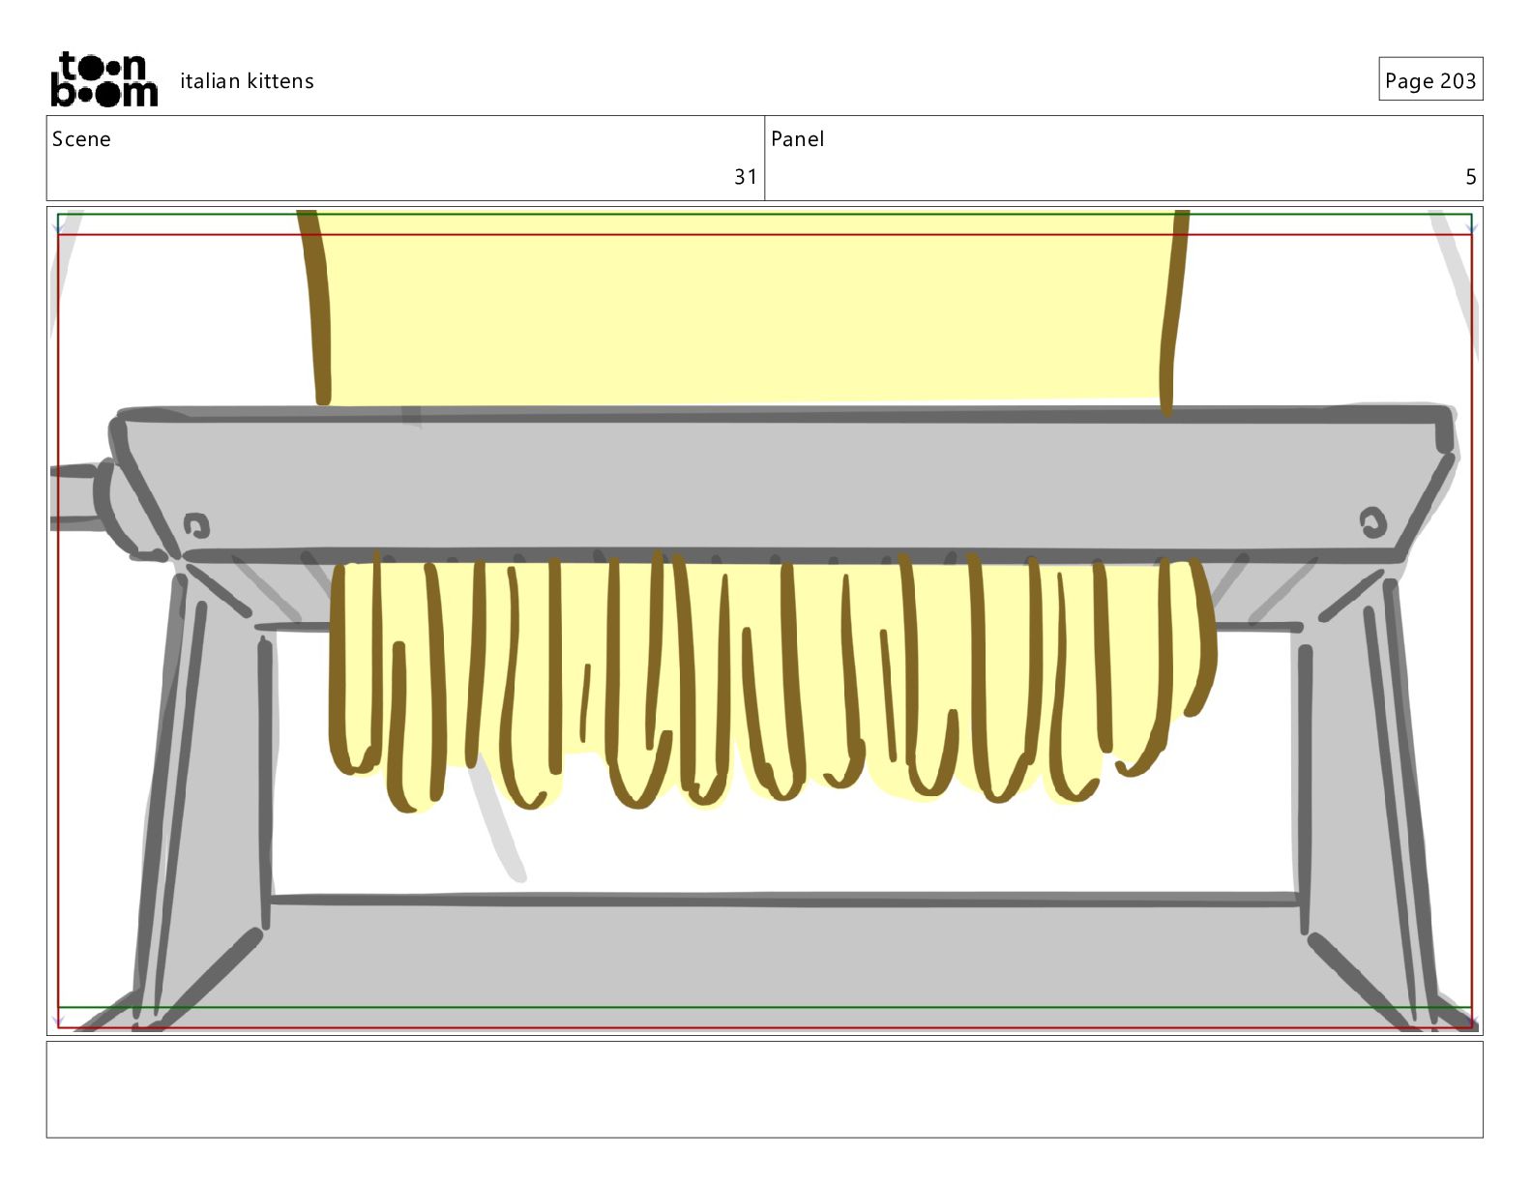Viewport: 1532px width, 1184px height.
Task: Click the scene number 31
Action: coord(745,177)
